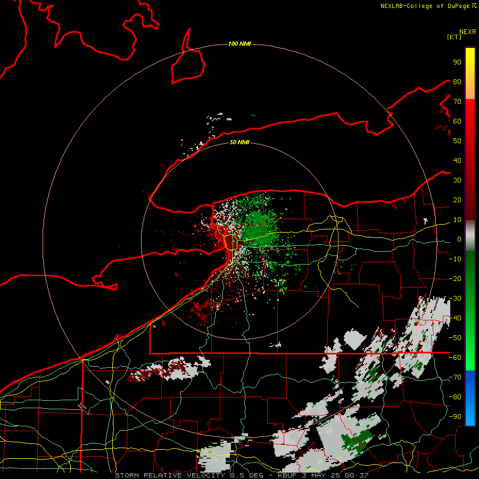Image resolution: width=479 pixels, height=479 pixels.
Task: Click the "-10" scale value
Action: [455, 259]
